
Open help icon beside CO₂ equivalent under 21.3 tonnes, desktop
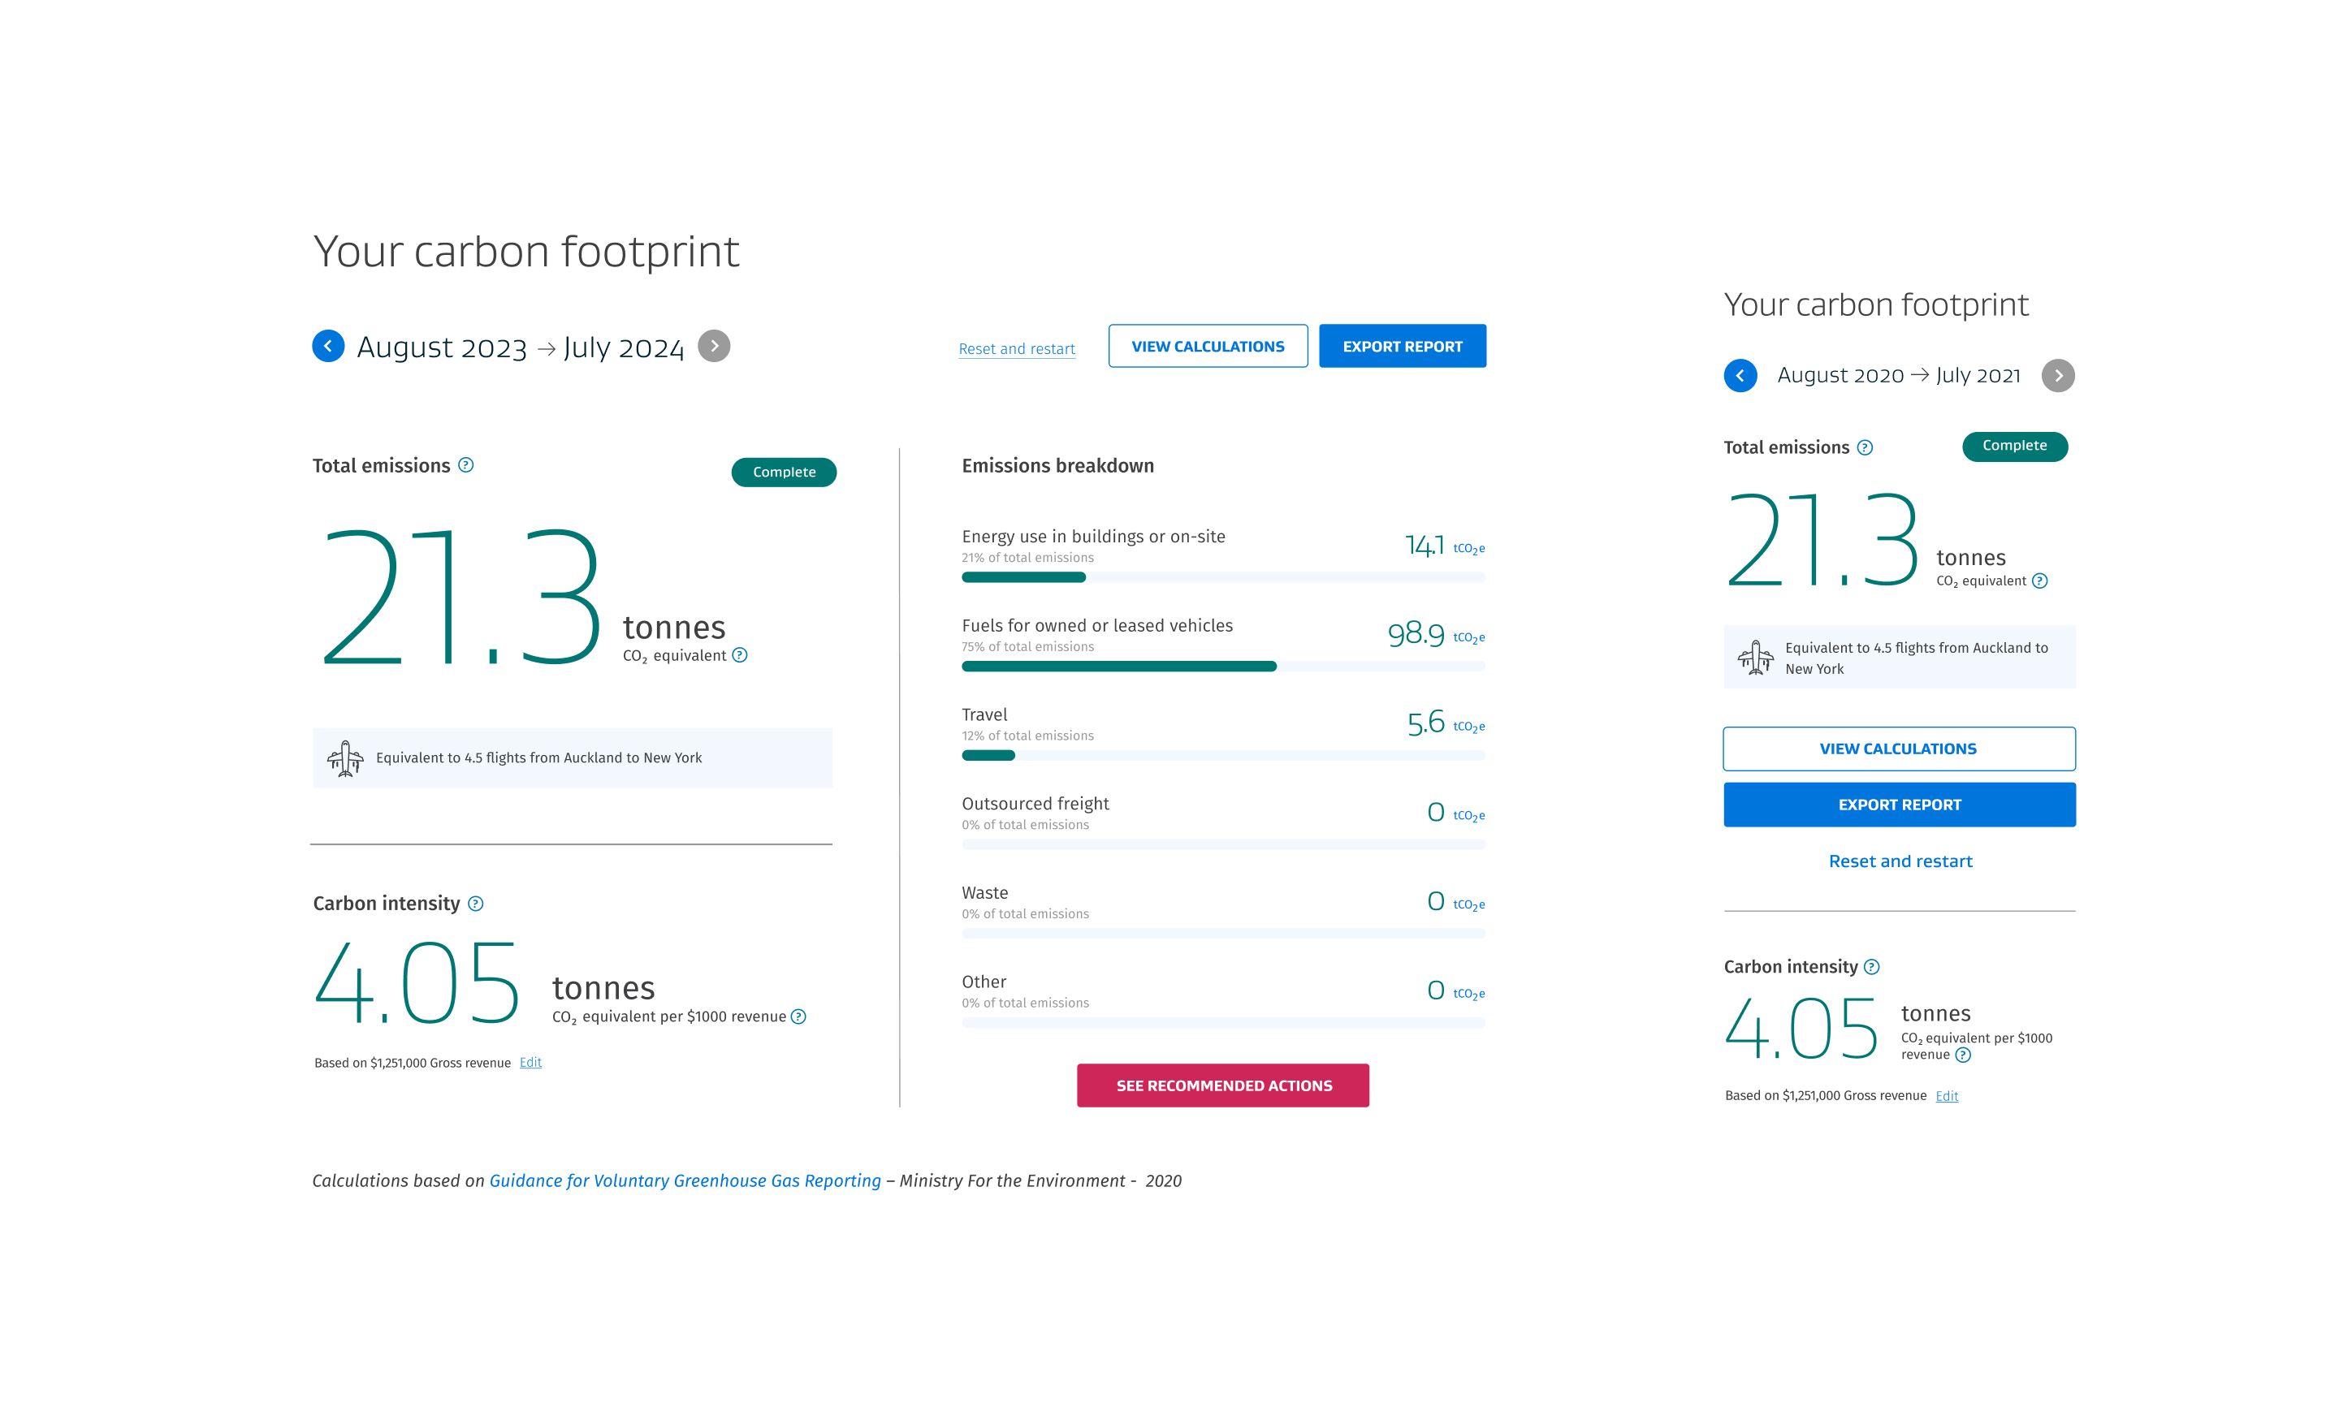(x=740, y=655)
